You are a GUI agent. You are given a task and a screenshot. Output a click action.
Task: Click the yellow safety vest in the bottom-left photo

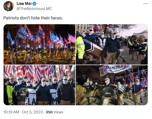(10, 94)
